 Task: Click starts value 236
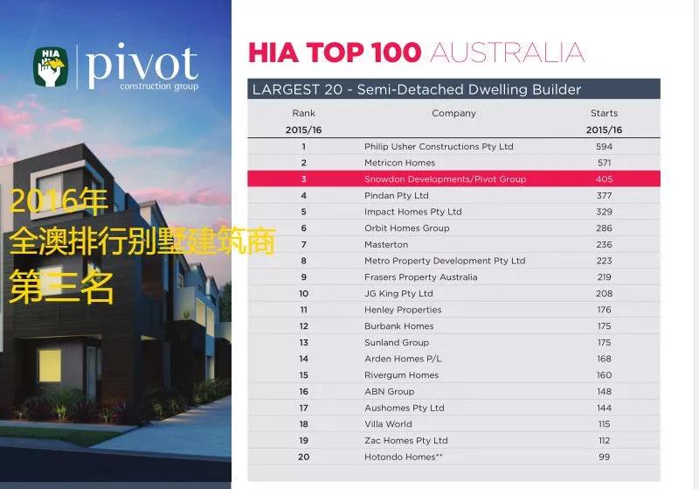[604, 245]
